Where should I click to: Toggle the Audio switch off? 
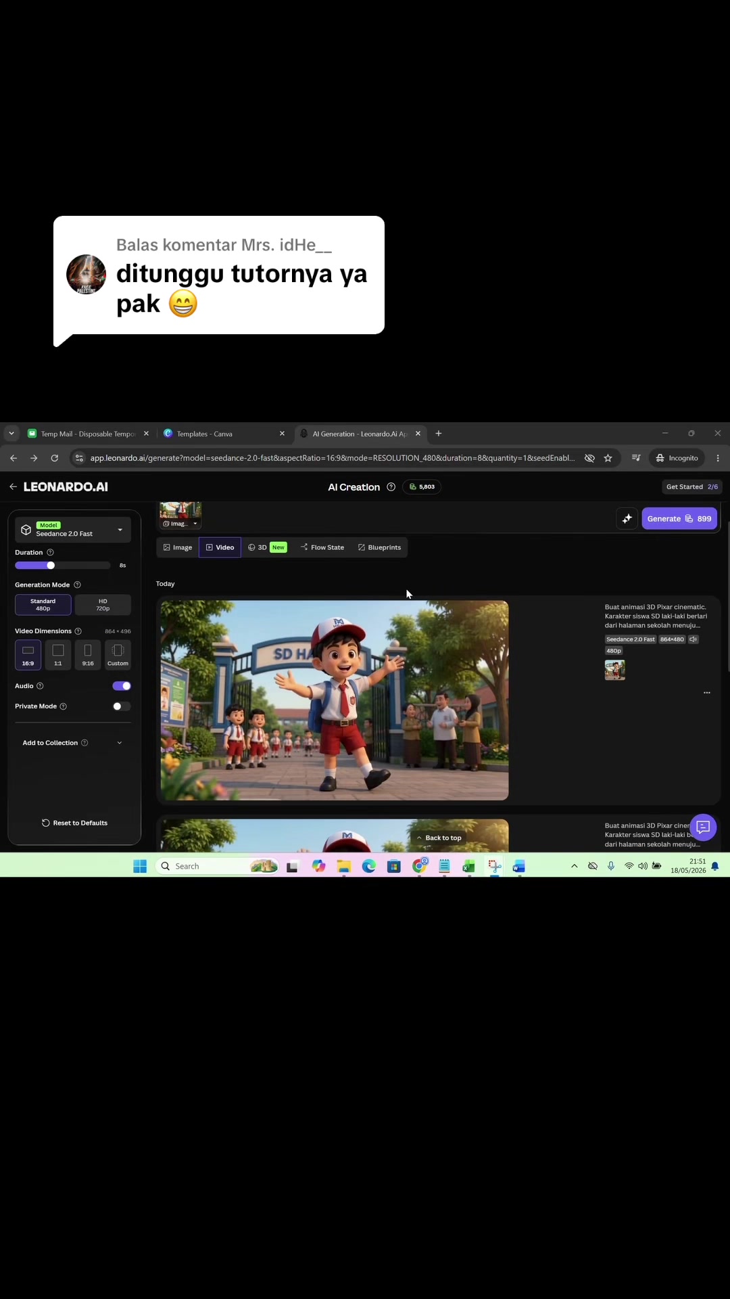(122, 686)
